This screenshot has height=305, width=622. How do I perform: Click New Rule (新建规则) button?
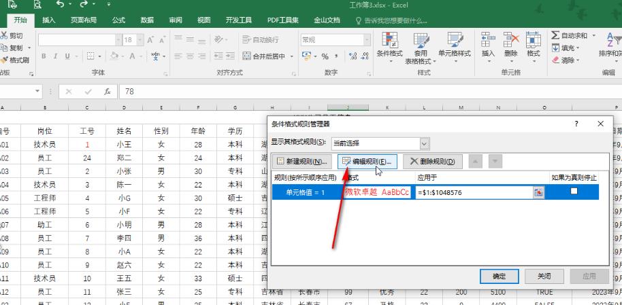click(x=302, y=162)
